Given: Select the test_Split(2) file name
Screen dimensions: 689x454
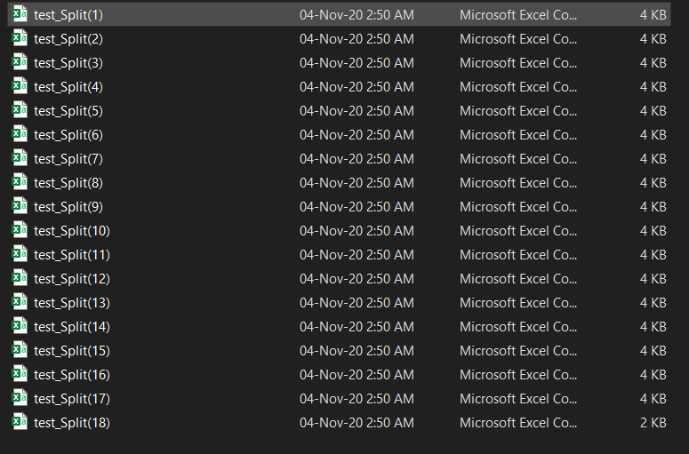Looking at the screenshot, I should tap(68, 39).
